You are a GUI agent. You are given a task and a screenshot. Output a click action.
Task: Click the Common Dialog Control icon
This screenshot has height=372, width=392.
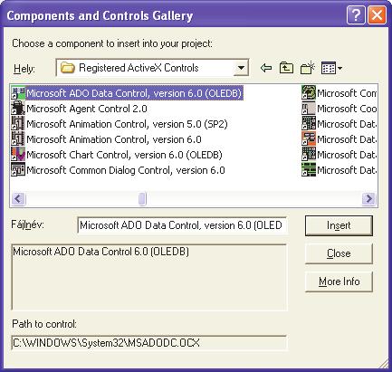18,170
